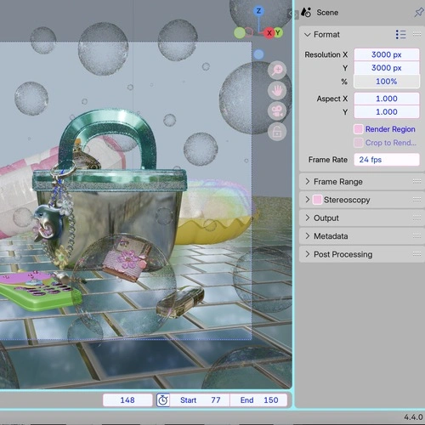
Task: Click the resolution percentage 100% slider
Action: [x=387, y=82]
